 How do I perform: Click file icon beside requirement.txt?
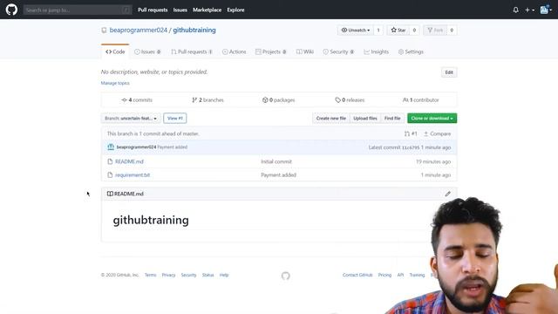pyautogui.click(x=110, y=175)
